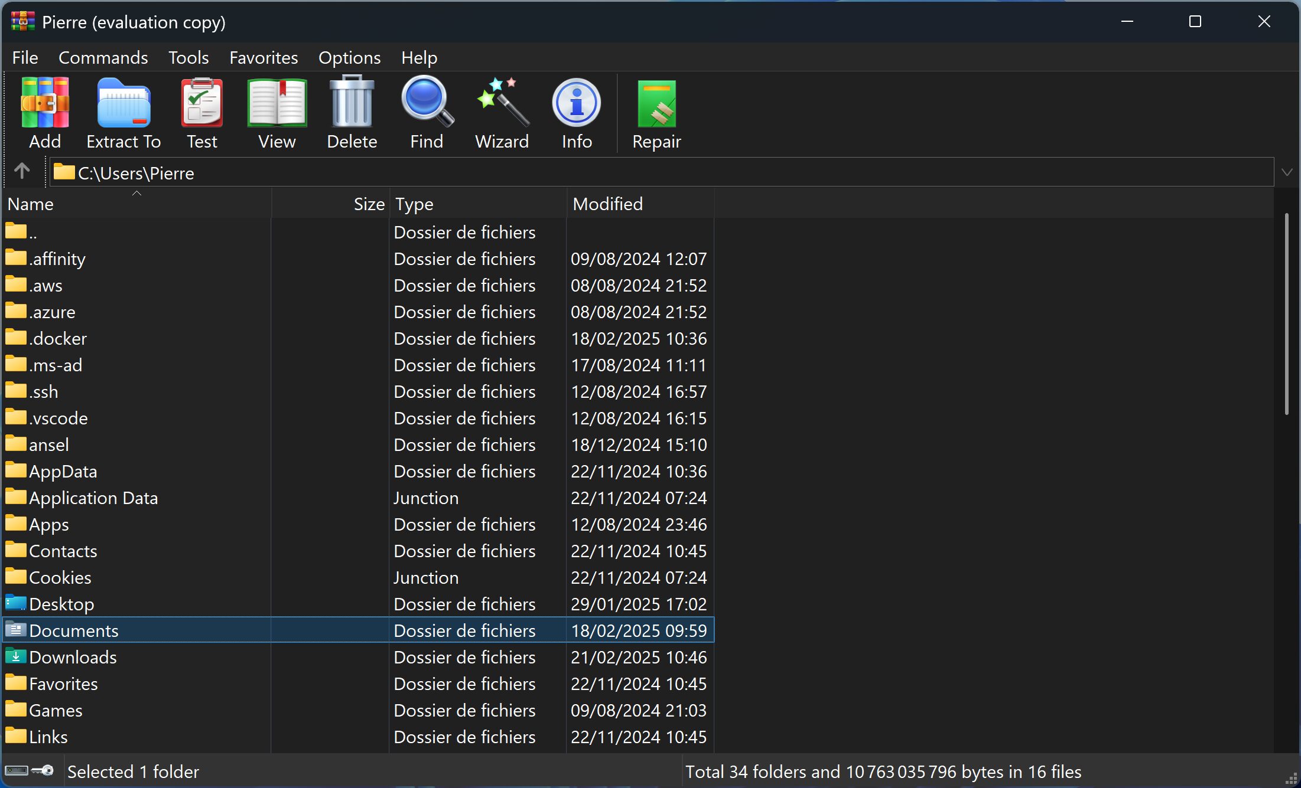Click the Cookies junction folder icon

coord(16,576)
